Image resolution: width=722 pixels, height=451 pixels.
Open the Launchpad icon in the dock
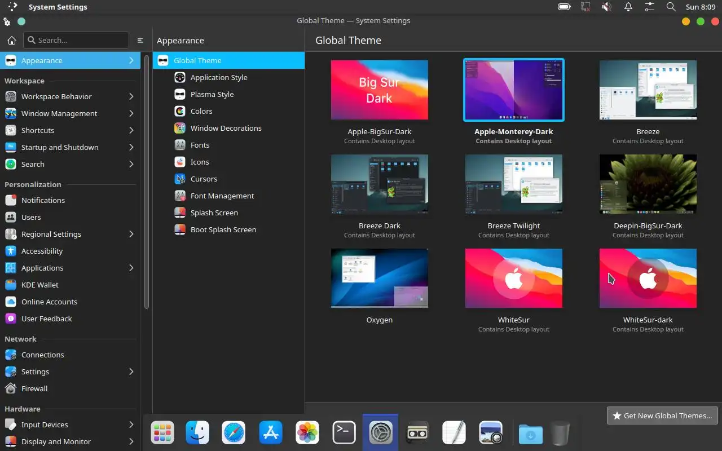click(162, 433)
